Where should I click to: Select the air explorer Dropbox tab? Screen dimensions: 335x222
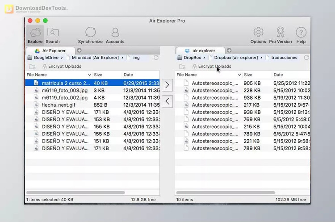201,50
